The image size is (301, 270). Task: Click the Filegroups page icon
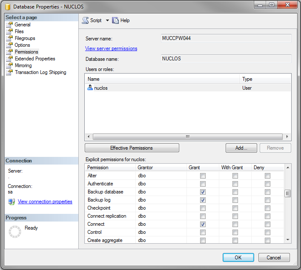[x=10, y=38]
